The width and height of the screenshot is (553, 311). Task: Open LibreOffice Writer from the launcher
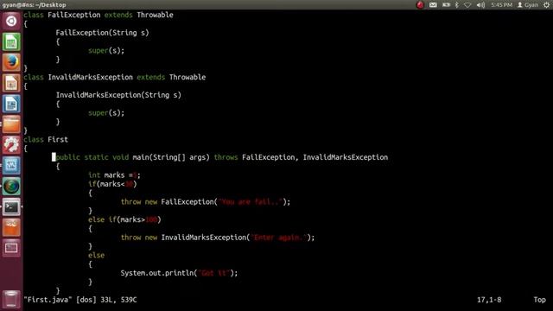[x=11, y=104]
